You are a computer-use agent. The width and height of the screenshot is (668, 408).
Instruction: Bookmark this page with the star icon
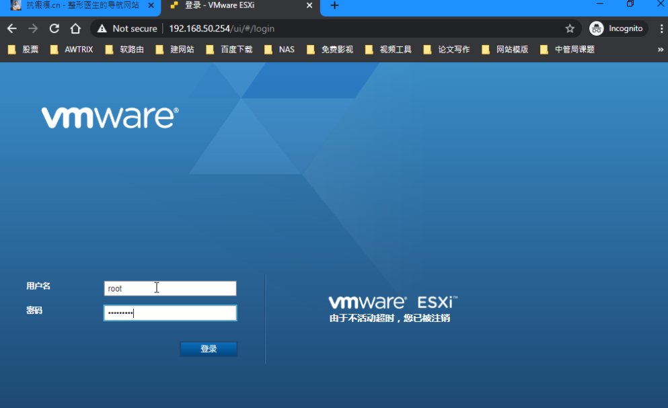click(570, 28)
